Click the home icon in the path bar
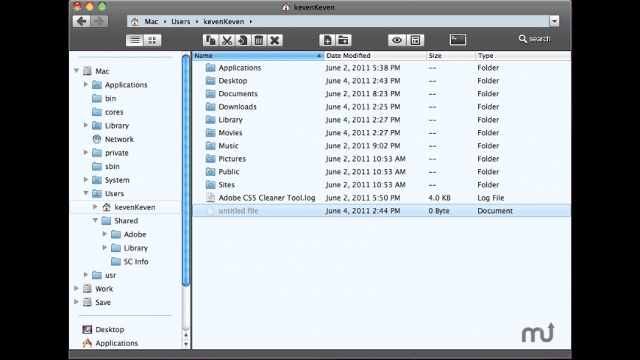Screen dimensions: 640x360 (x=135, y=21)
